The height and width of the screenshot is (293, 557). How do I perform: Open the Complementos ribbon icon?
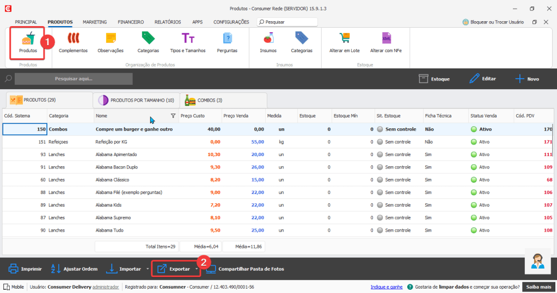point(73,39)
